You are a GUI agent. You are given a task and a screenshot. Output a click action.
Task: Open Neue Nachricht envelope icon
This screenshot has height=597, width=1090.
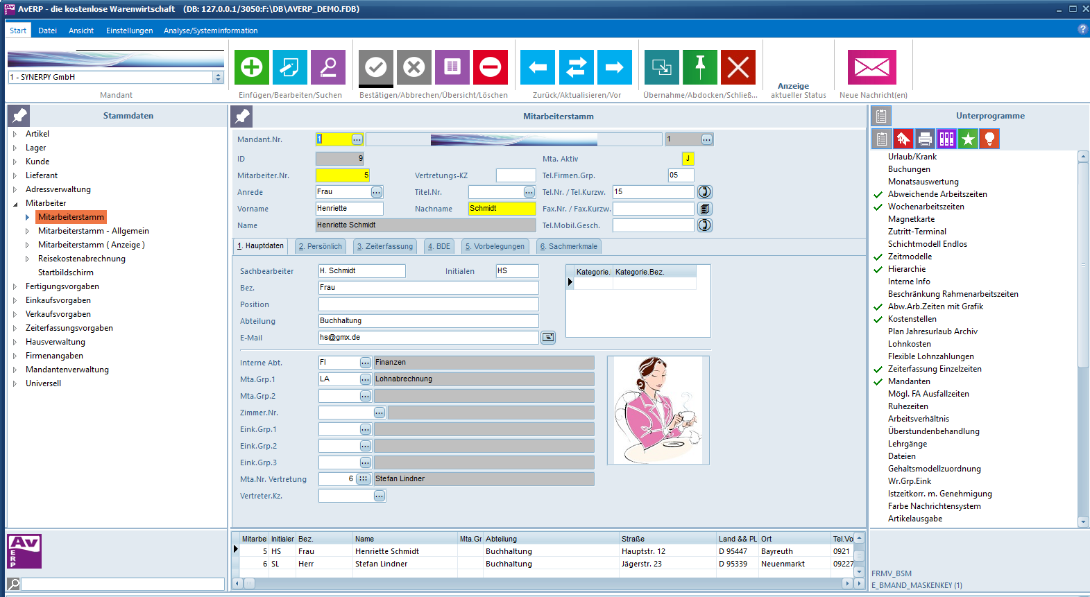click(x=871, y=67)
